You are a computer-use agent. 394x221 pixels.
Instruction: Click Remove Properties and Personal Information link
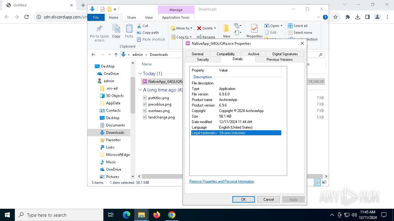tap(222, 181)
